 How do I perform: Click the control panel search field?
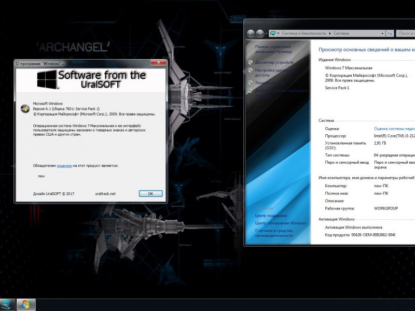pos(406,34)
